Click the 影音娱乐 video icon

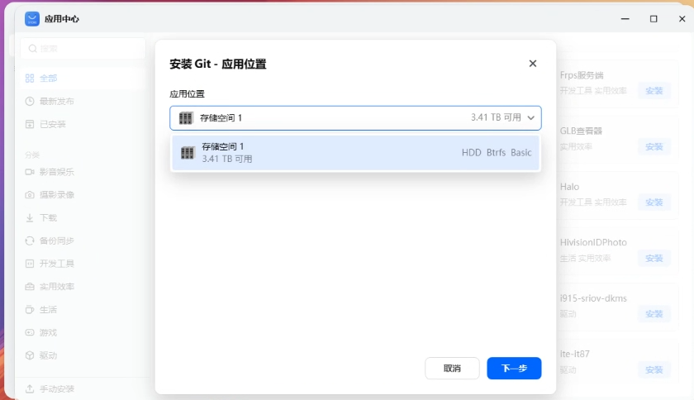tap(30, 172)
